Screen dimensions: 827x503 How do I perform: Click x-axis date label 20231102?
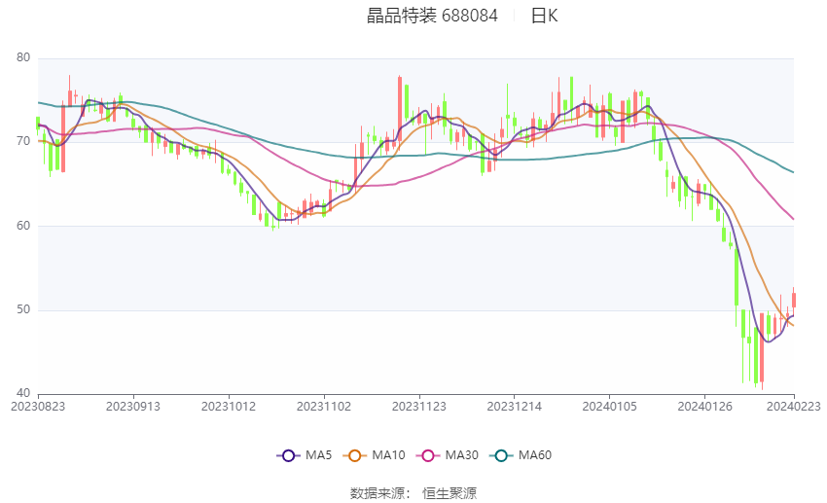324,407
